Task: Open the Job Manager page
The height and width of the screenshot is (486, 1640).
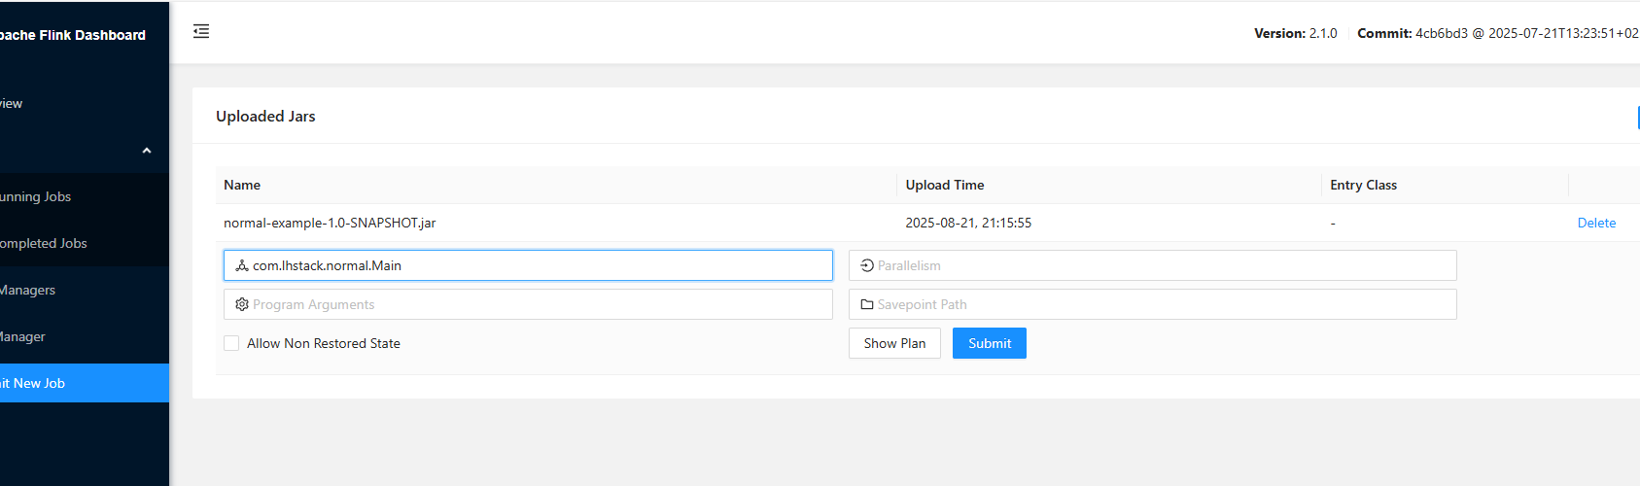Action: pos(23,336)
